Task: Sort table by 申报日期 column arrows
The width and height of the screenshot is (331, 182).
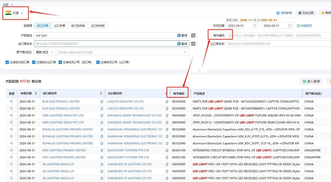Action: coord(35,94)
